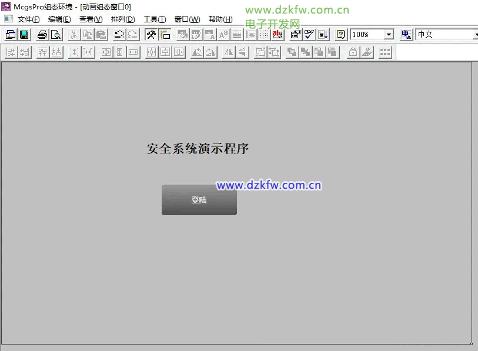
Task: Open the 文件(F) menu
Action: tap(28, 19)
